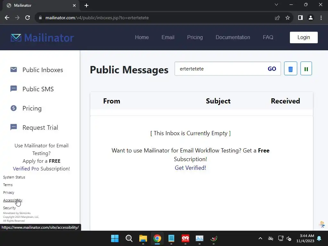Pause the inbox with the green pause button
328x246 pixels.
click(x=306, y=69)
